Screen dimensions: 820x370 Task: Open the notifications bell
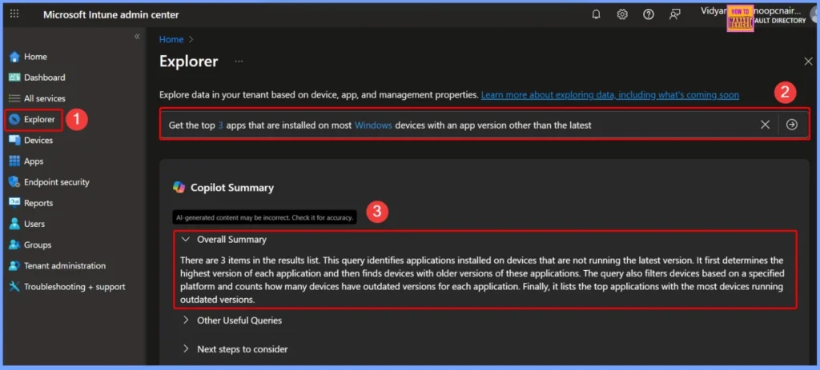596,14
